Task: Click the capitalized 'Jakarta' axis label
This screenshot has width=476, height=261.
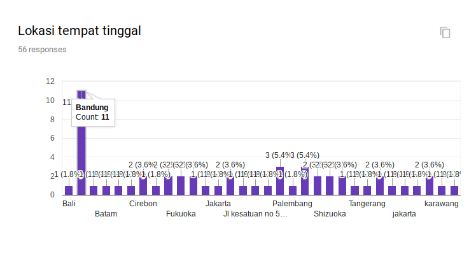Action: coord(218,204)
